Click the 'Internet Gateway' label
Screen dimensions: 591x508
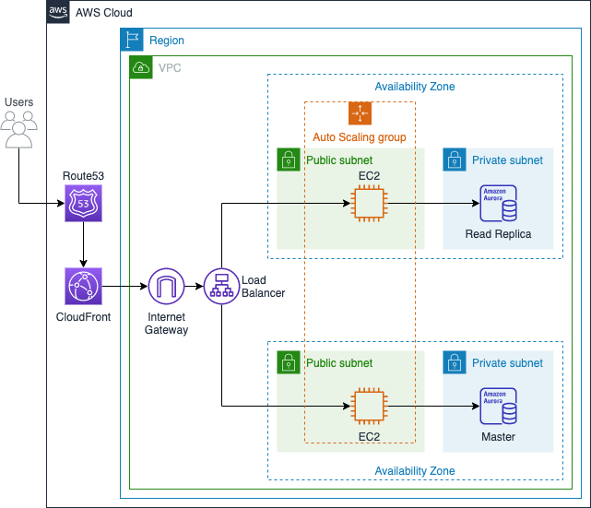166,324
